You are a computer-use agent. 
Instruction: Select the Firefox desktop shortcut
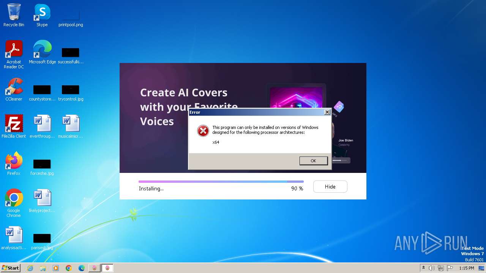click(14, 164)
